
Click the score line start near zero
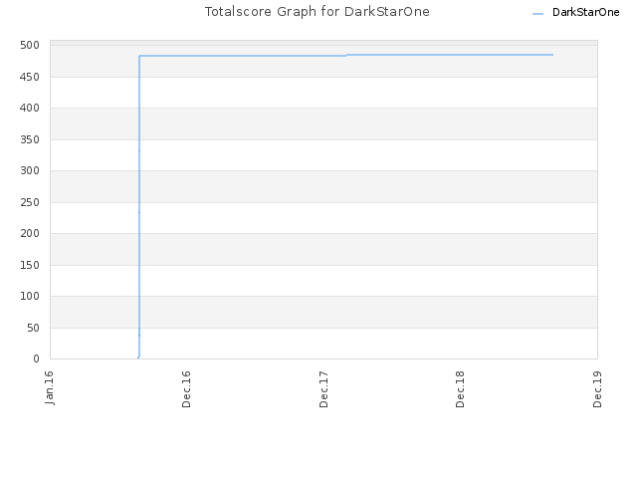coord(138,358)
